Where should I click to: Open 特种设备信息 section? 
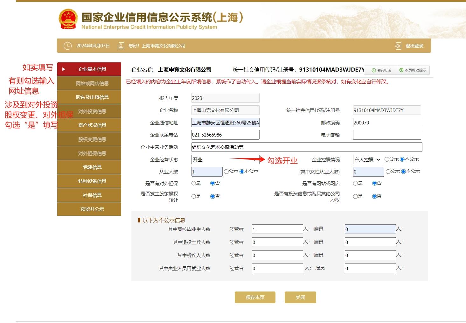pos(89,181)
